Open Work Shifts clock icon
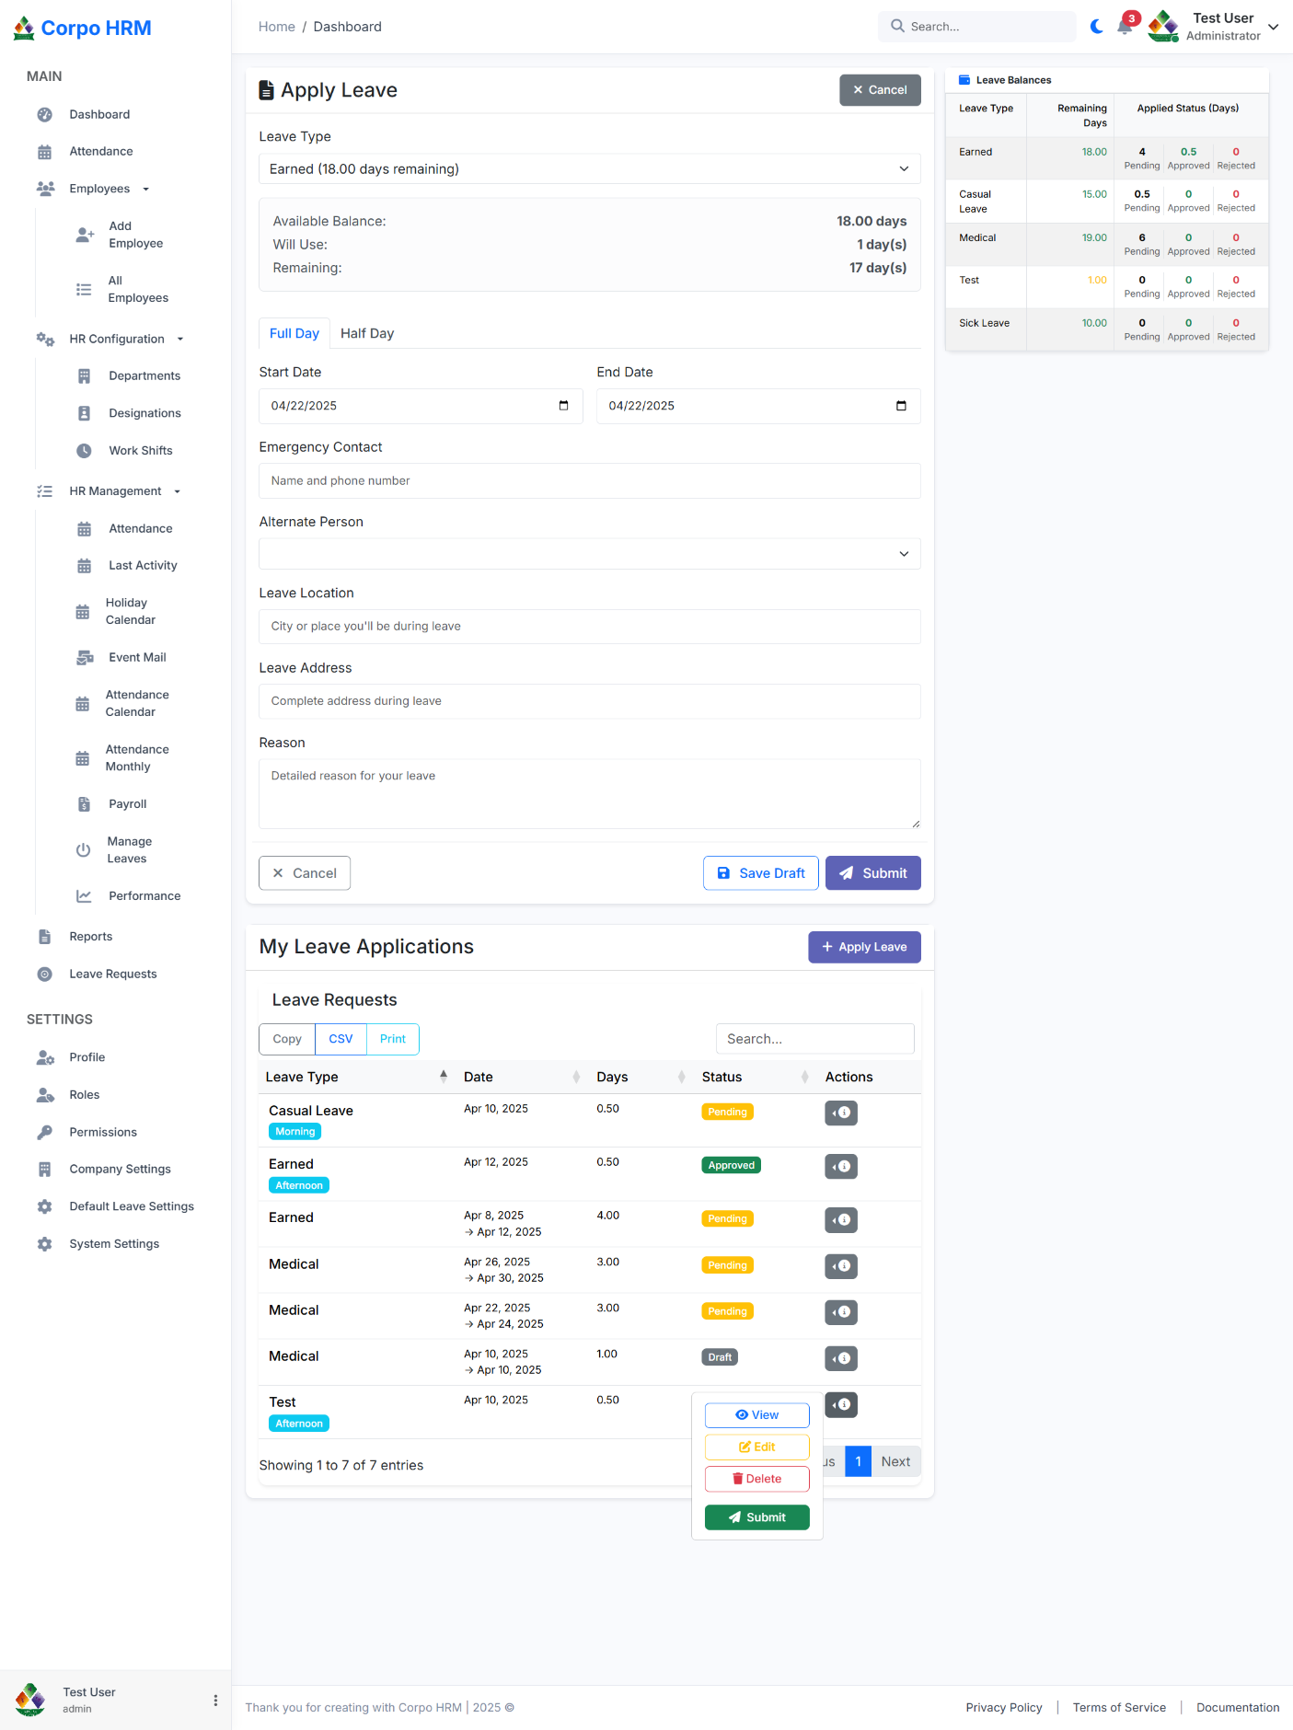1293x1730 pixels. click(84, 451)
